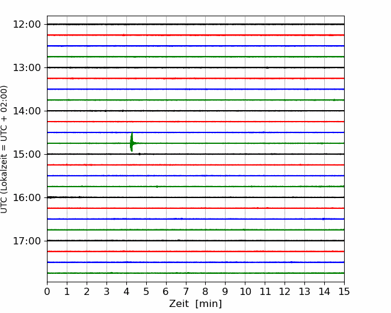Click x-axis tick label 7
This screenshot has height=313, width=391.
click(186, 291)
